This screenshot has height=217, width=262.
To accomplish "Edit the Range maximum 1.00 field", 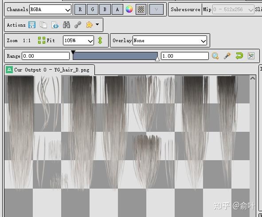I will point(185,56).
